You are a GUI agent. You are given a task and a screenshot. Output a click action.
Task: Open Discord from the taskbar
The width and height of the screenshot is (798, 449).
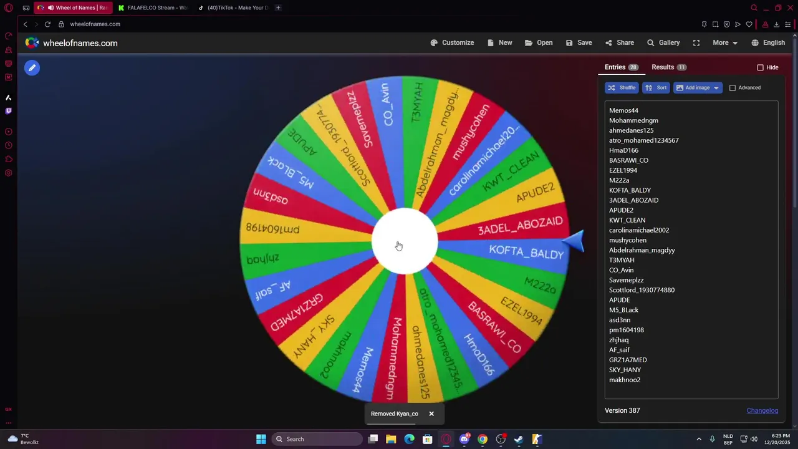coord(464,439)
